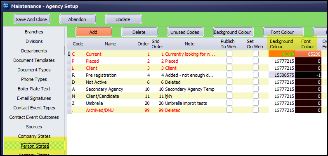Click the Grid Order column header

(x=157, y=44)
